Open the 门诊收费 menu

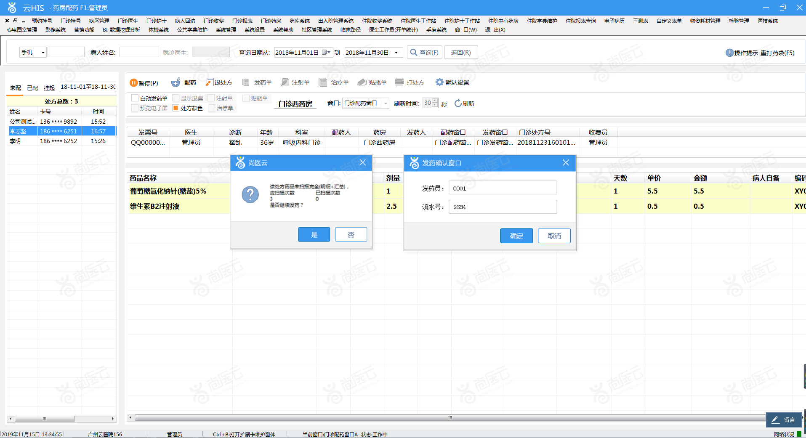click(213, 21)
